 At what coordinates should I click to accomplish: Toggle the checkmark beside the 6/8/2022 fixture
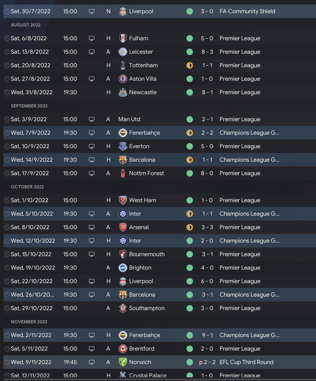7,38
